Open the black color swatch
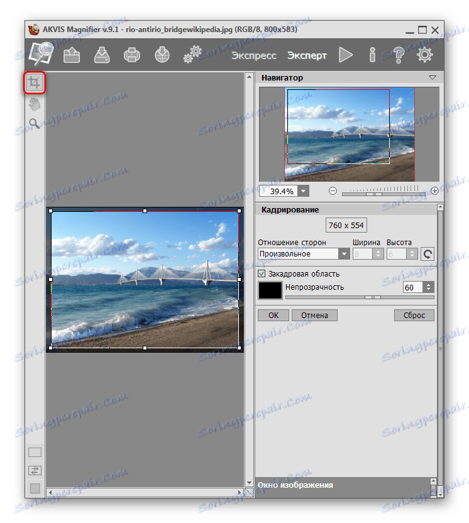This screenshot has height=523, width=469. coord(270,290)
